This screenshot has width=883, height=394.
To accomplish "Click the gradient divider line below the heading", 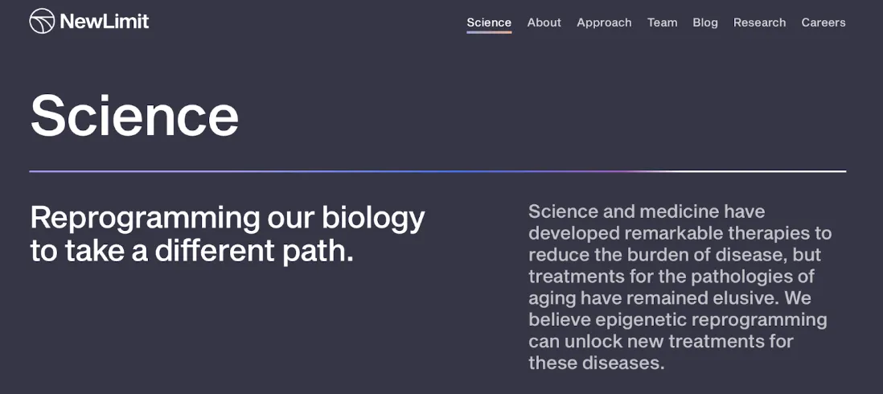I will click(x=437, y=171).
